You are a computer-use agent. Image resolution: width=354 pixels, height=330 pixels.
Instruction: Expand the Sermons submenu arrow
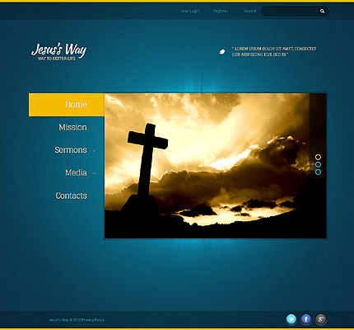pyautogui.click(x=94, y=151)
